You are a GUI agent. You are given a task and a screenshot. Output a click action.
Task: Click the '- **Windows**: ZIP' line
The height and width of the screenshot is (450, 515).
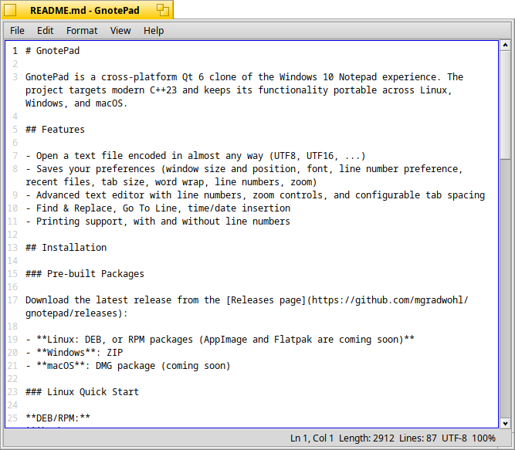(x=74, y=353)
